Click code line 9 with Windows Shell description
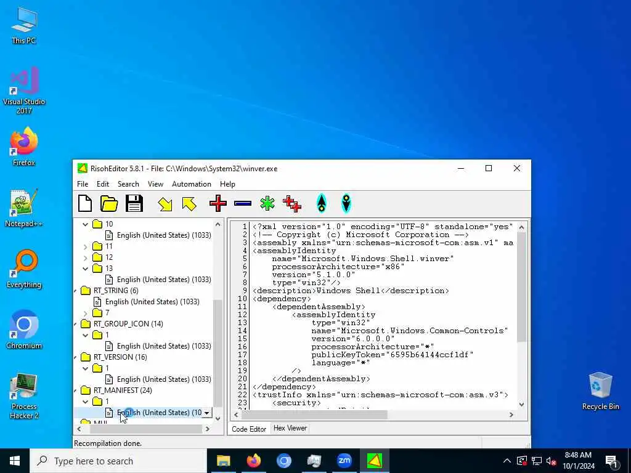This screenshot has width=631, height=473. pyautogui.click(x=351, y=291)
